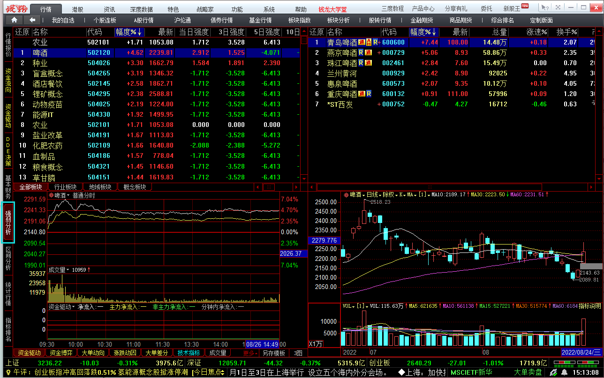This screenshot has height=378, width=604.
Task: Open the 更多 indicator dropdown
Action: [x=250, y=353]
